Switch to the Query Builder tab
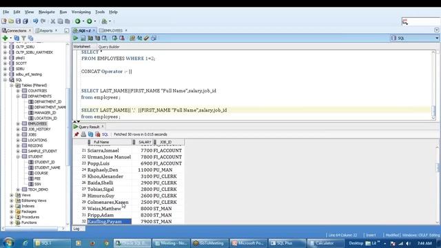This screenshot has width=441, height=248. [109, 47]
